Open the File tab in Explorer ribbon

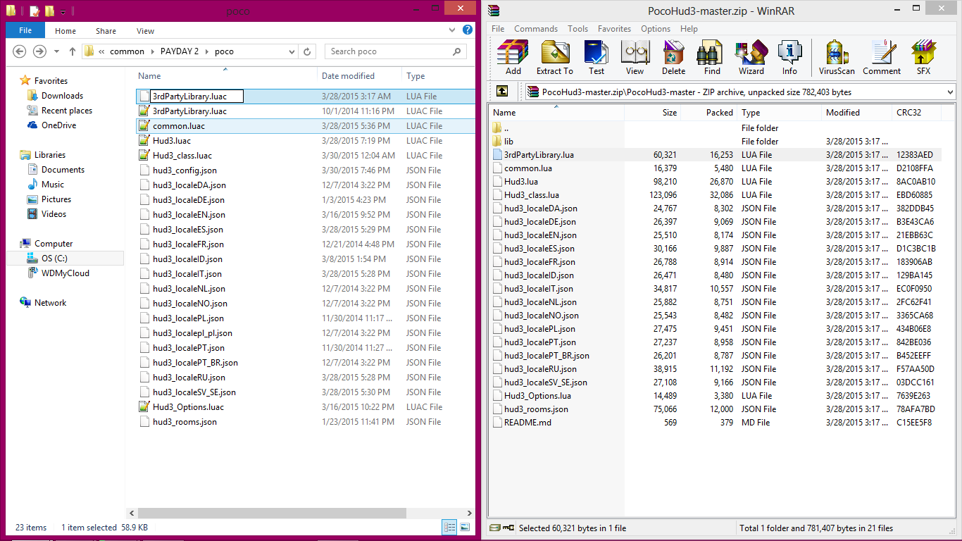tap(25, 30)
